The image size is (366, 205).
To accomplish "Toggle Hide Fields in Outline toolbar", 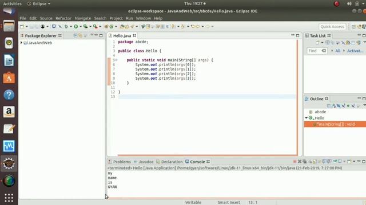I will (339, 106).
